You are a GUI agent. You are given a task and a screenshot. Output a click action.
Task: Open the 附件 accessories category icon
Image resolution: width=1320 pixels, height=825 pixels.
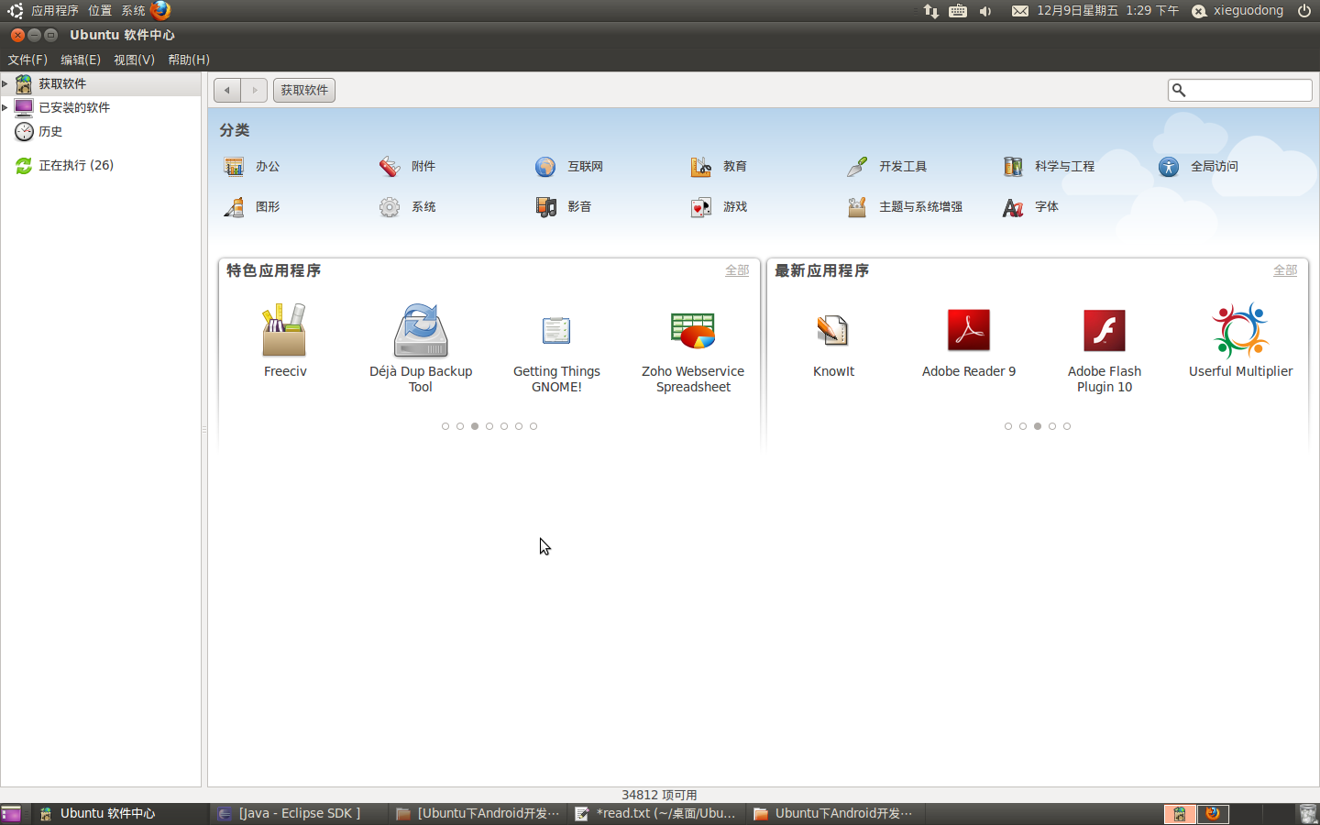[x=390, y=167]
